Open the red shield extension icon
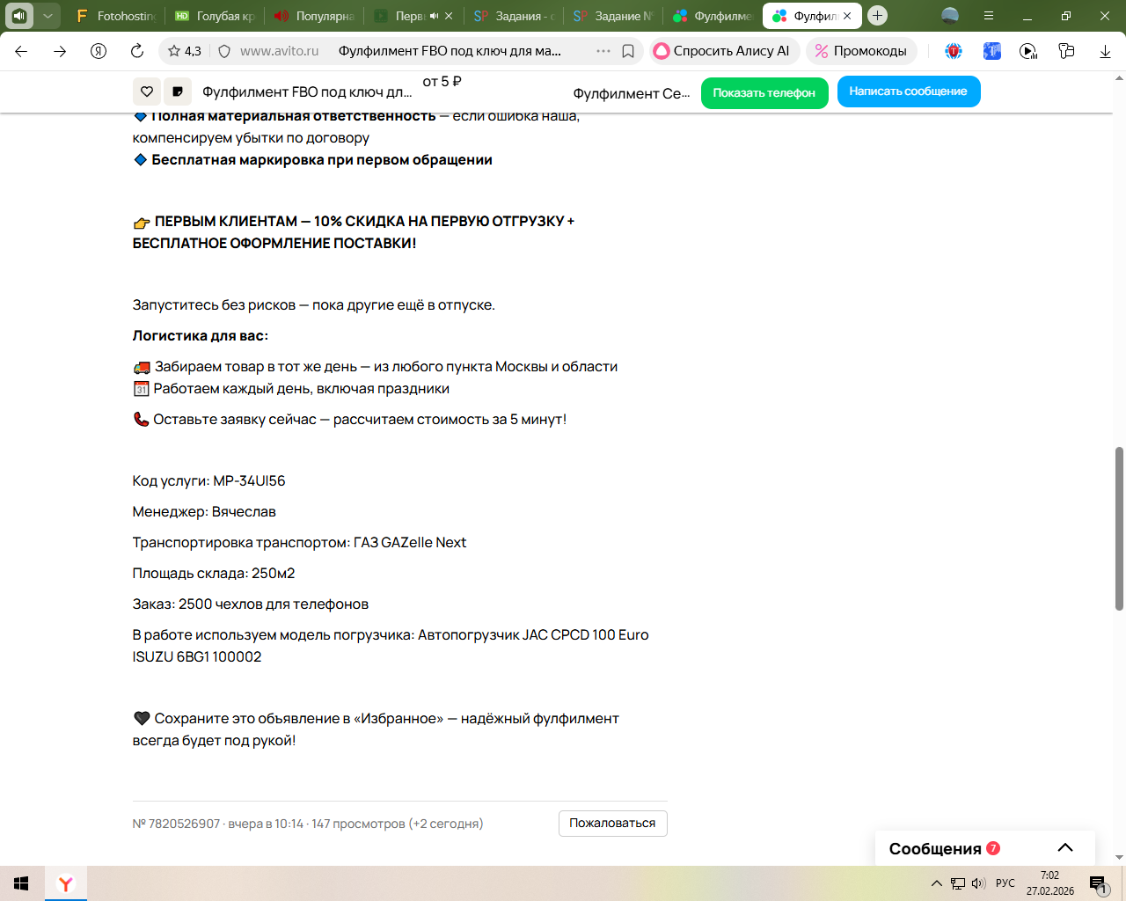The image size is (1126, 901). [954, 51]
